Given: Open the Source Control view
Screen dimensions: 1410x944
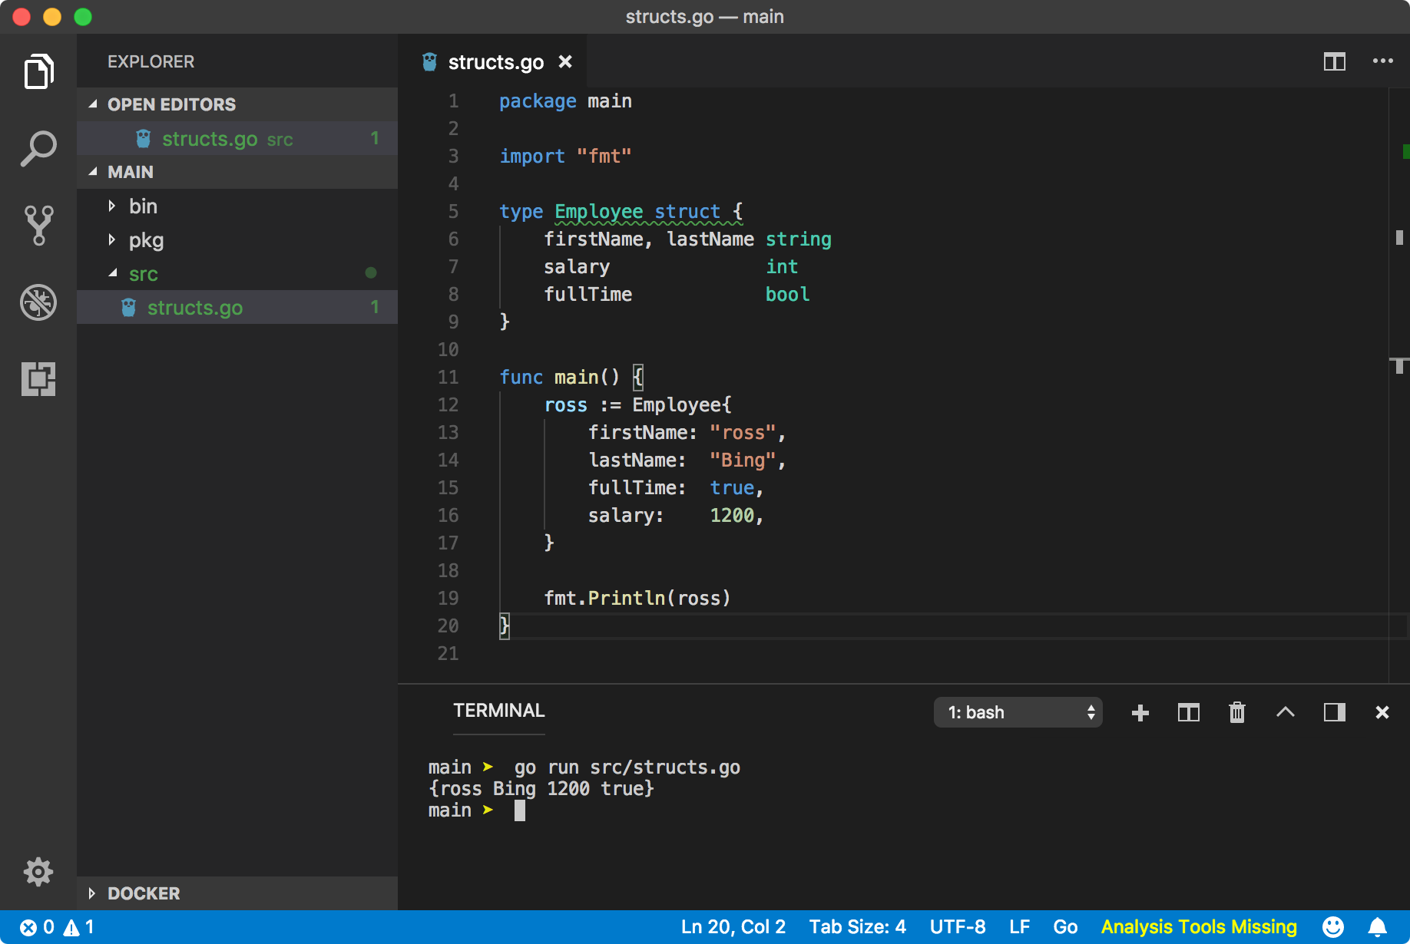Looking at the screenshot, I should (38, 225).
